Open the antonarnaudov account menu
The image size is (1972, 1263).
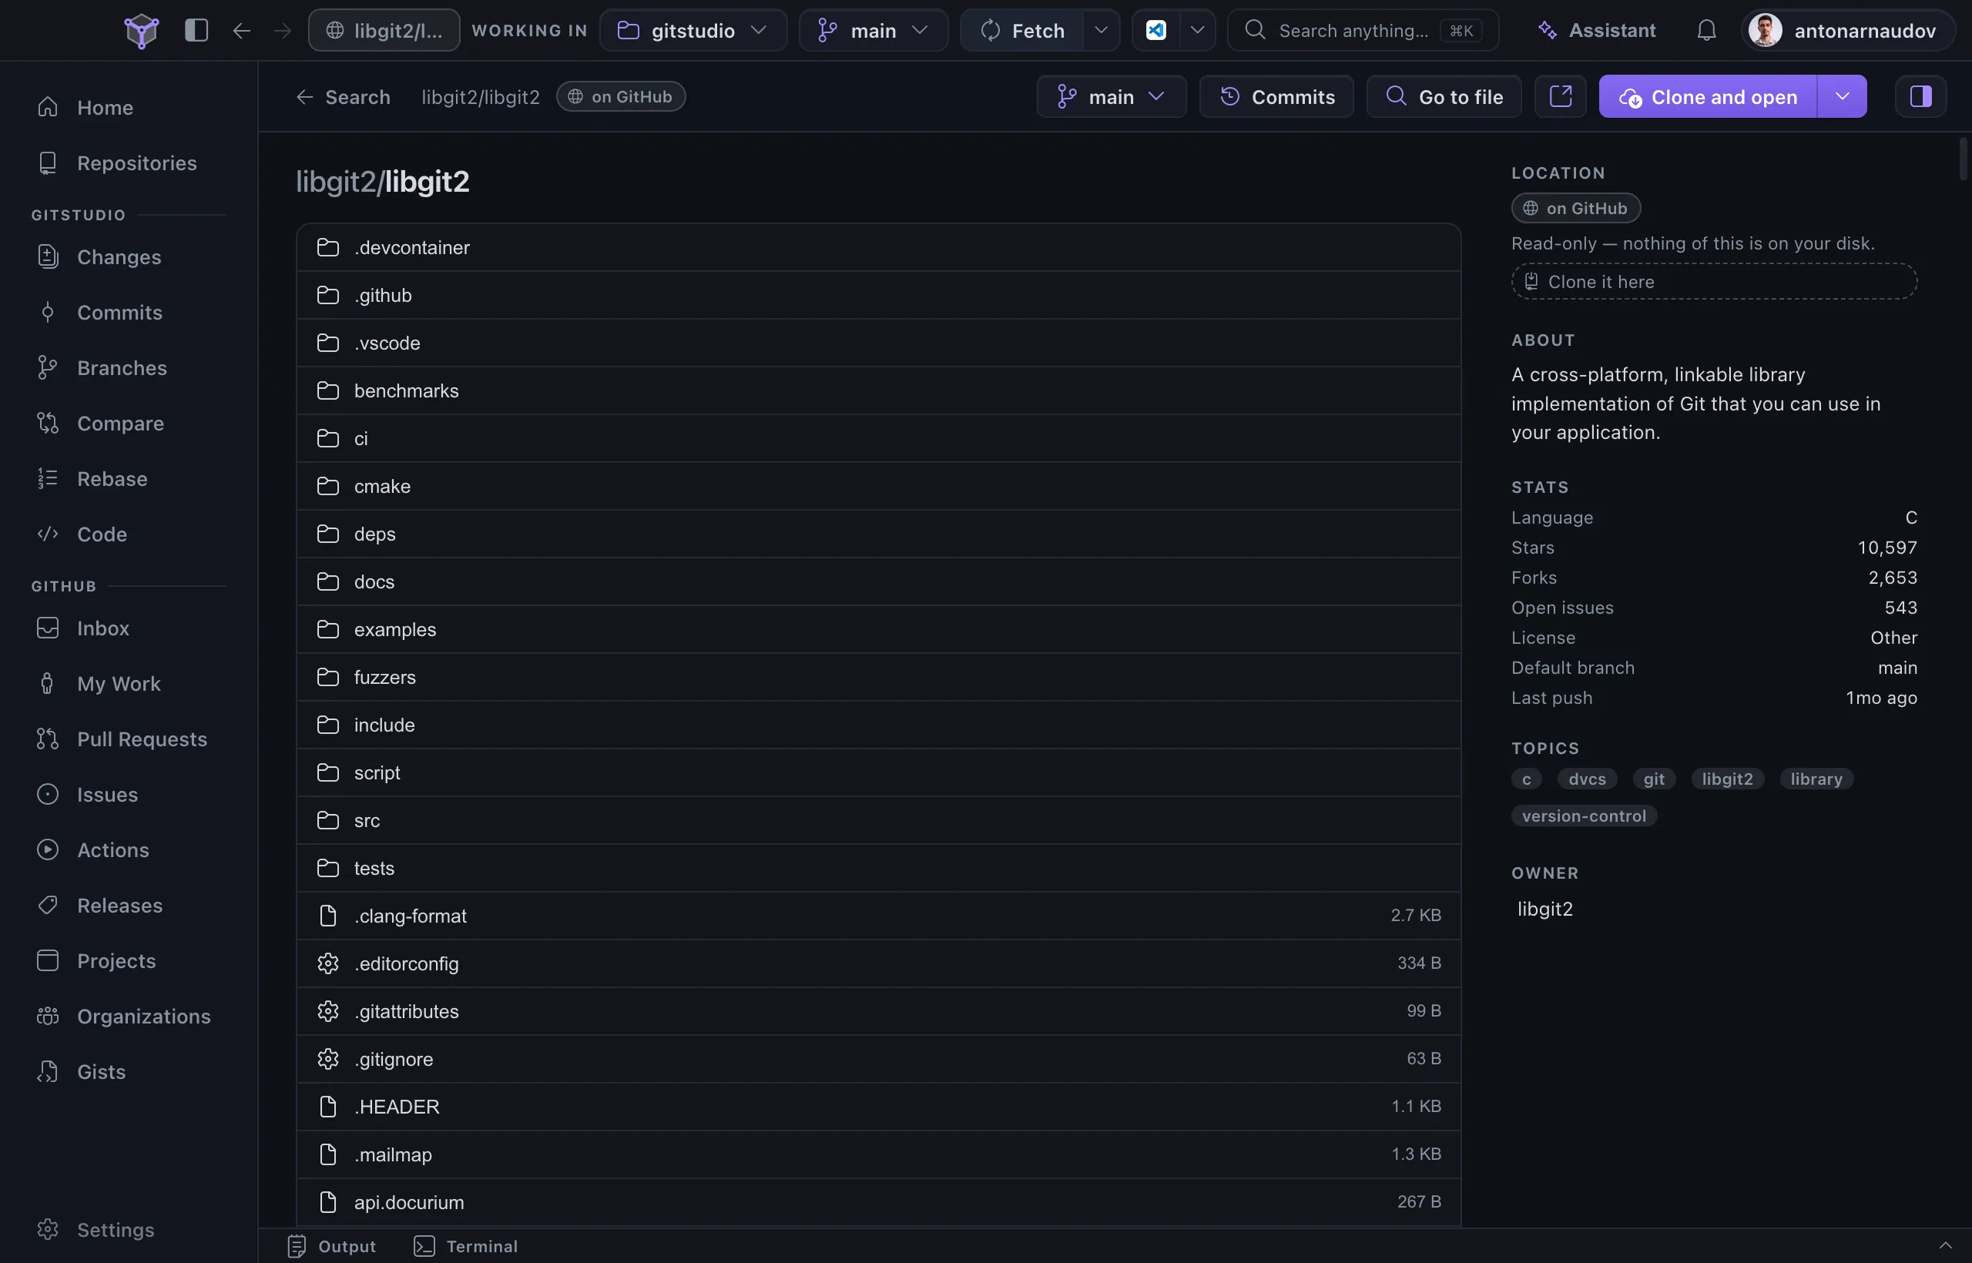[1847, 30]
